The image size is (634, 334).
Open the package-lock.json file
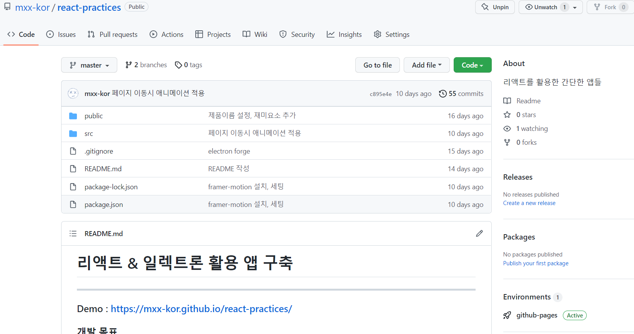click(111, 187)
